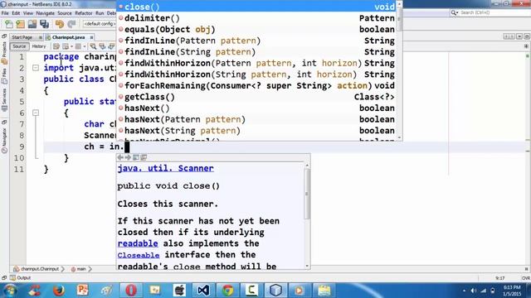
Task: Select findWithinHorizon(String pattern, int horizon) entry
Action: click(256, 74)
